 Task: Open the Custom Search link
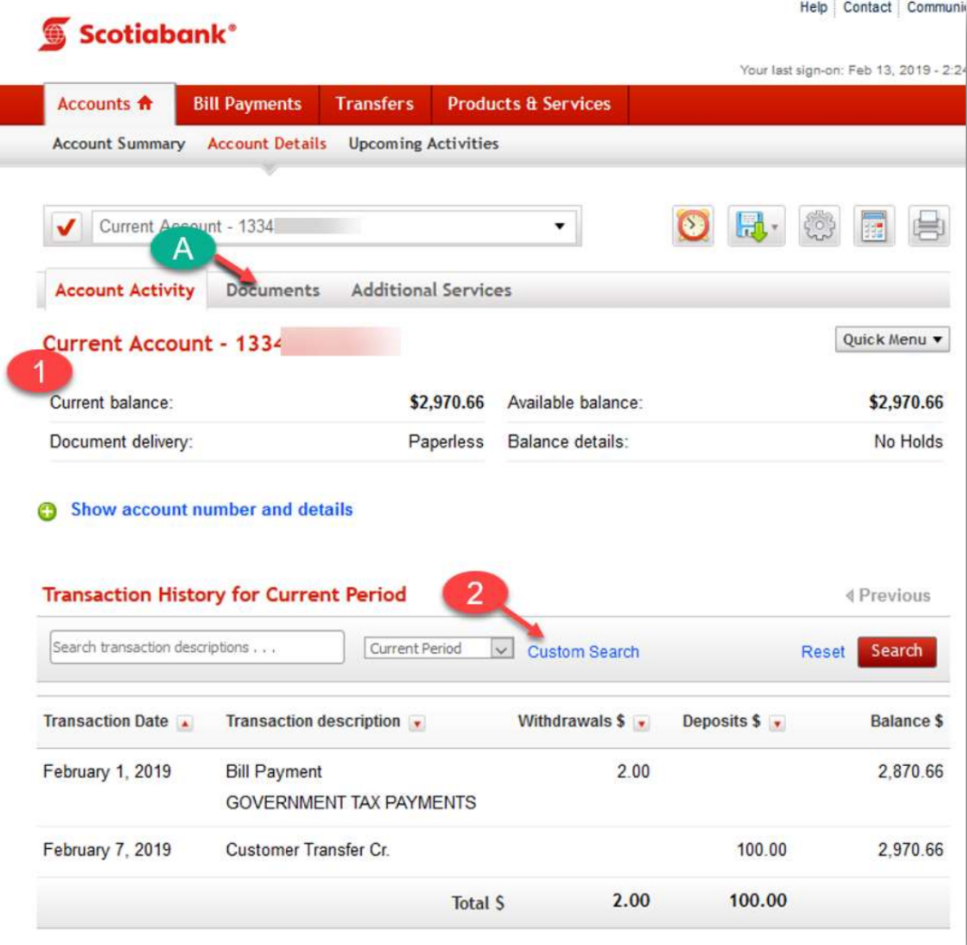pyautogui.click(x=583, y=652)
